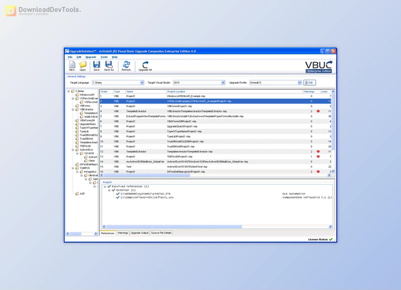This screenshot has height=290, width=401.
Task: Click the Edit profile button
Action: coord(310,83)
